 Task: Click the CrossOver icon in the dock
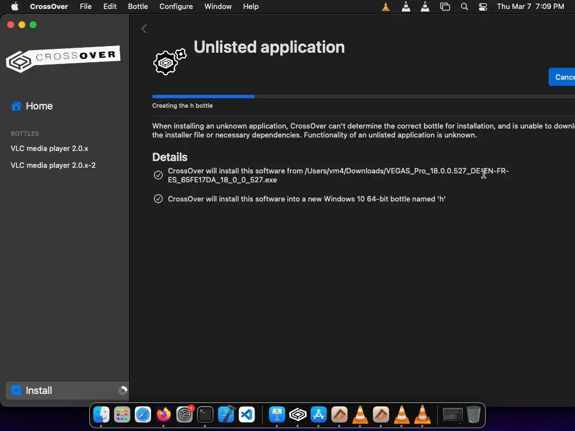click(298, 415)
